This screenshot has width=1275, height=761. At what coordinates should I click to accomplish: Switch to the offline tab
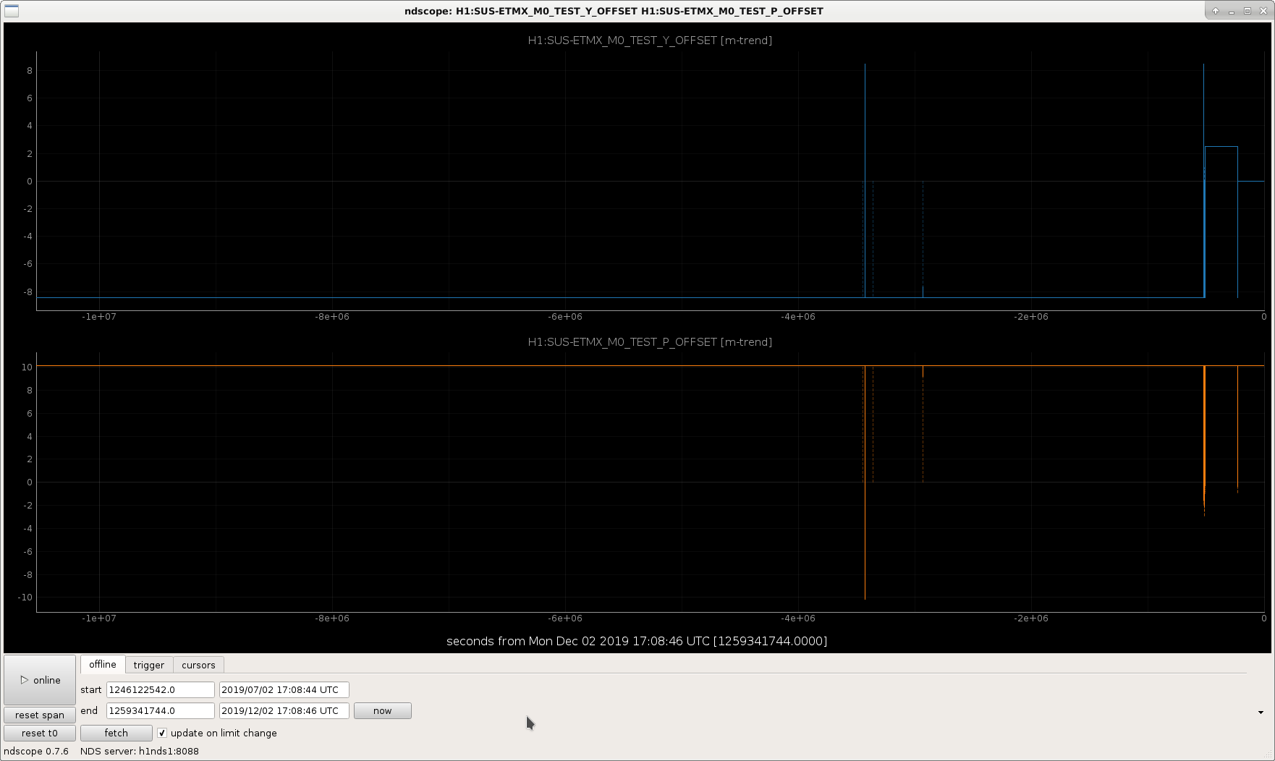pyautogui.click(x=103, y=664)
